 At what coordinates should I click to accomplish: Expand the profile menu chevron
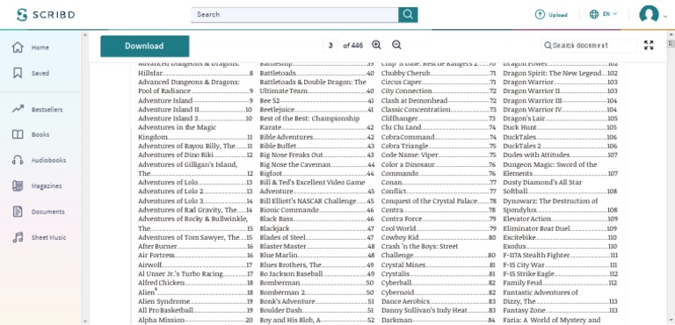tap(665, 16)
